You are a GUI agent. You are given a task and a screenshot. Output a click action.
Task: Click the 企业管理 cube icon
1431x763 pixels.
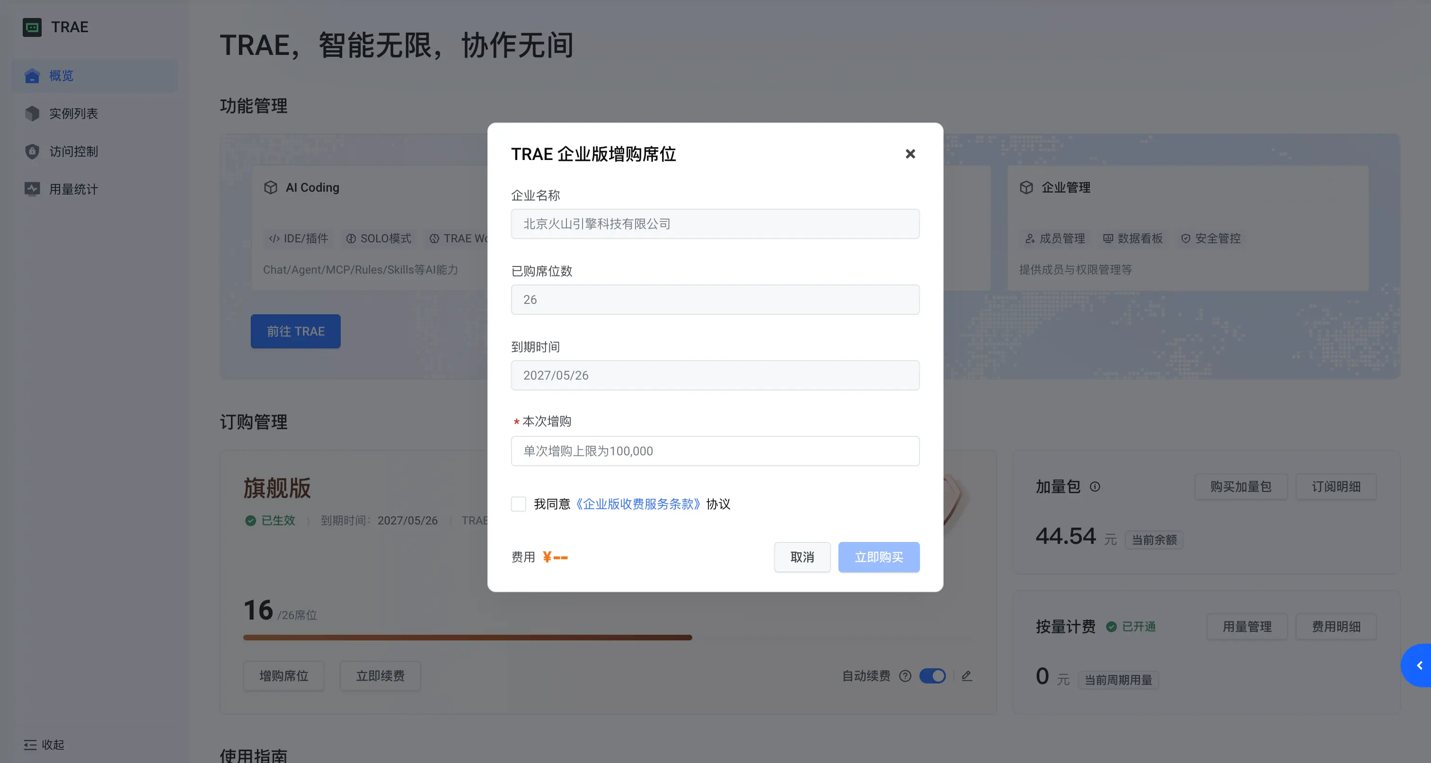point(1026,187)
